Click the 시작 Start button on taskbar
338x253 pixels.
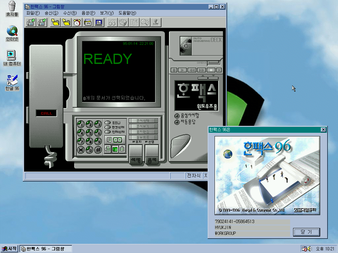(9, 249)
